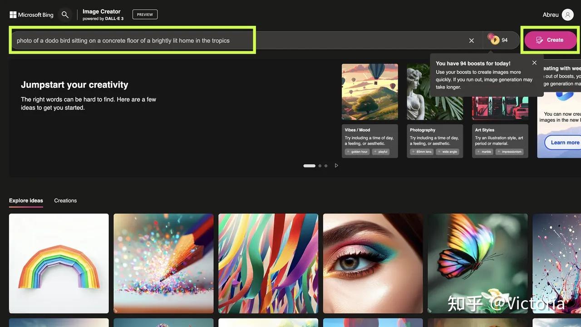Open the Abreu profile avatar
The width and height of the screenshot is (581, 327).
click(x=567, y=15)
